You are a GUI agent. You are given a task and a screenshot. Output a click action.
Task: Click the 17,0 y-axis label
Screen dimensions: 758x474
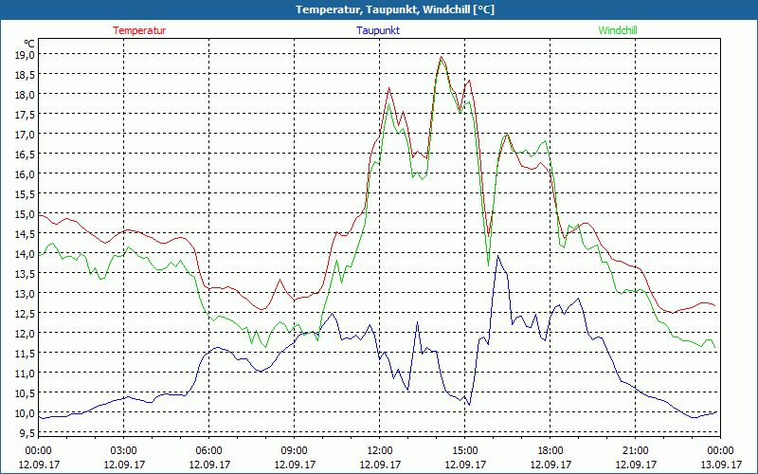(25, 134)
